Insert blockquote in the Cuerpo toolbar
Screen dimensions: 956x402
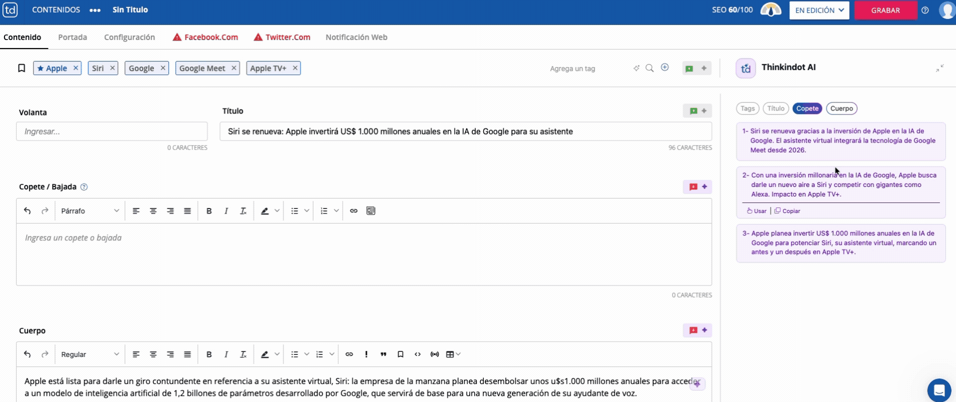pos(383,354)
